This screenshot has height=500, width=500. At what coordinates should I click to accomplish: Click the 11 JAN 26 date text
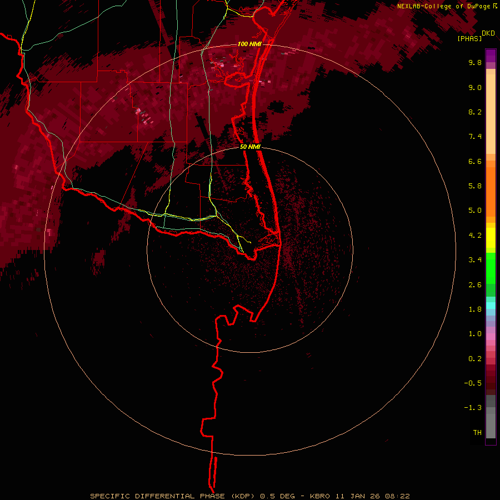358,496
